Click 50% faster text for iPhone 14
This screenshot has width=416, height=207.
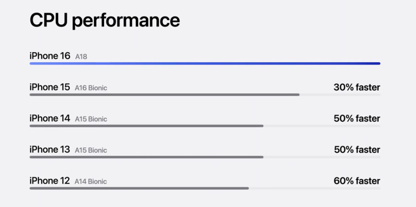point(357,118)
